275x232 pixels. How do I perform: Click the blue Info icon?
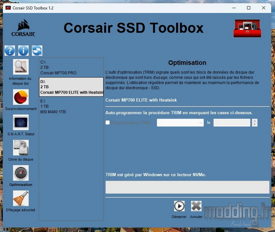[x=23, y=51]
